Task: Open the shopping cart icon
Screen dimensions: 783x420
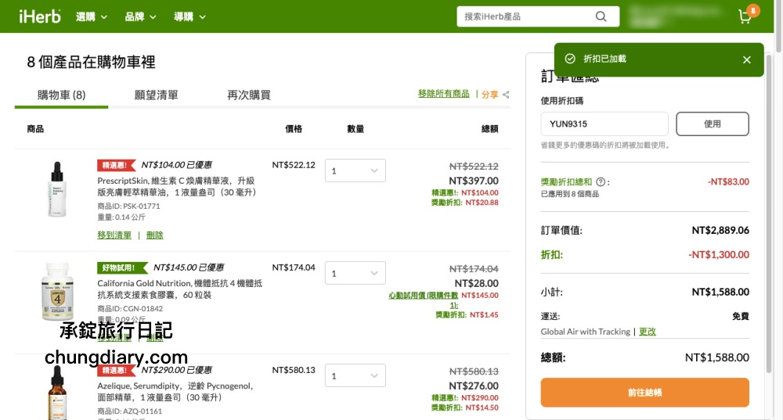Action: (x=745, y=16)
